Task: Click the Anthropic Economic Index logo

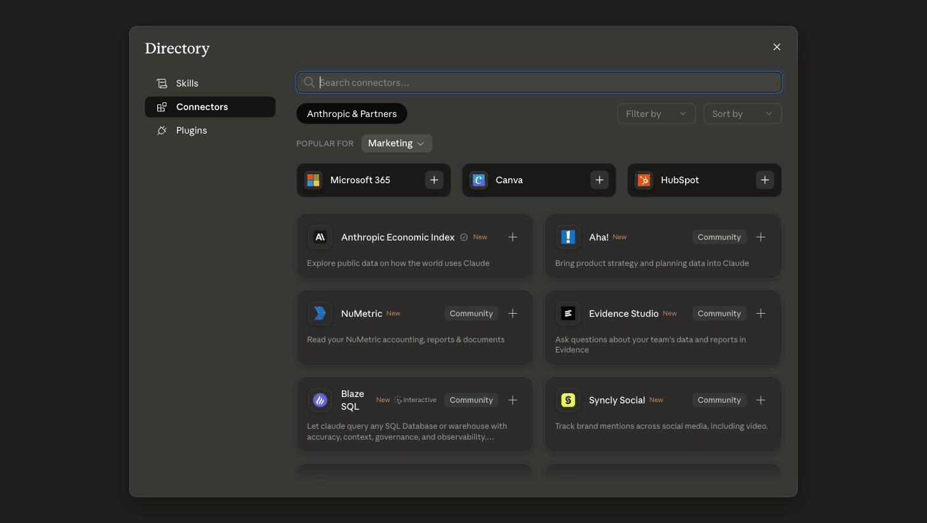Action: pos(320,237)
